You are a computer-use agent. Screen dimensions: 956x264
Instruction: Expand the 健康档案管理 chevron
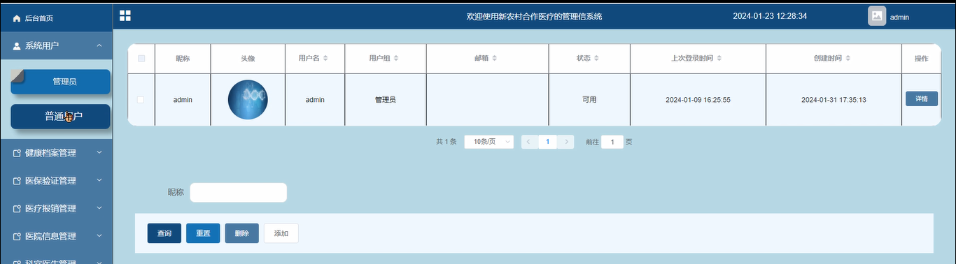coord(99,152)
